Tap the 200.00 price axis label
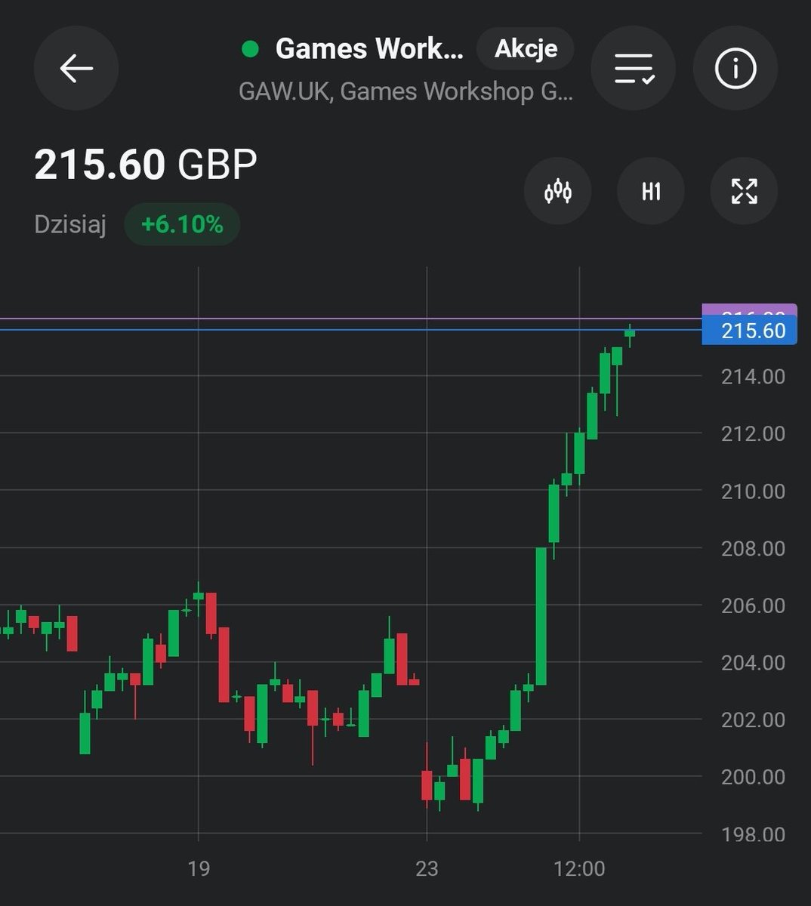 coord(753,777)
